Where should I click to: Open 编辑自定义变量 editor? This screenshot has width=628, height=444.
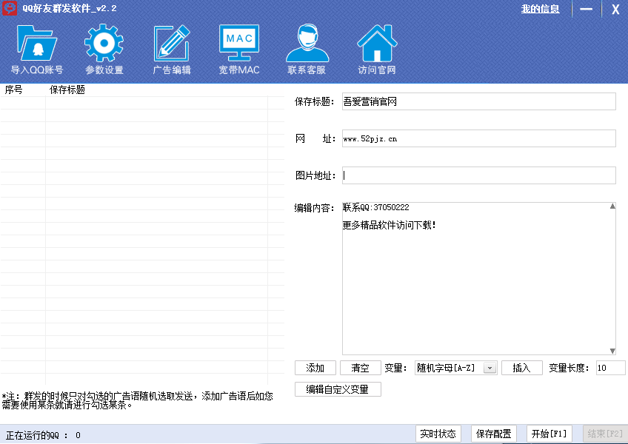click(x=338, y=389)
